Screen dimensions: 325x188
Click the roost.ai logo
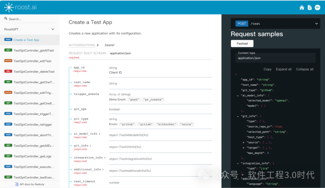pyautogui.click(x=20, y=7)
